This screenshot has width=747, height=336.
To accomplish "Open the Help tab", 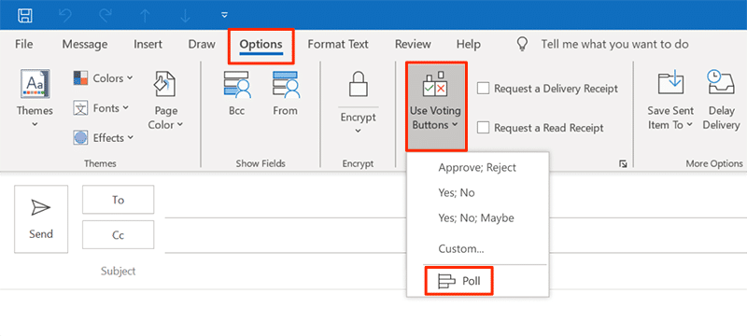I will click(469, 44).
